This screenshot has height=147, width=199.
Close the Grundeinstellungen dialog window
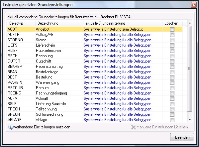pyautogui.click(x=194, y=5)
